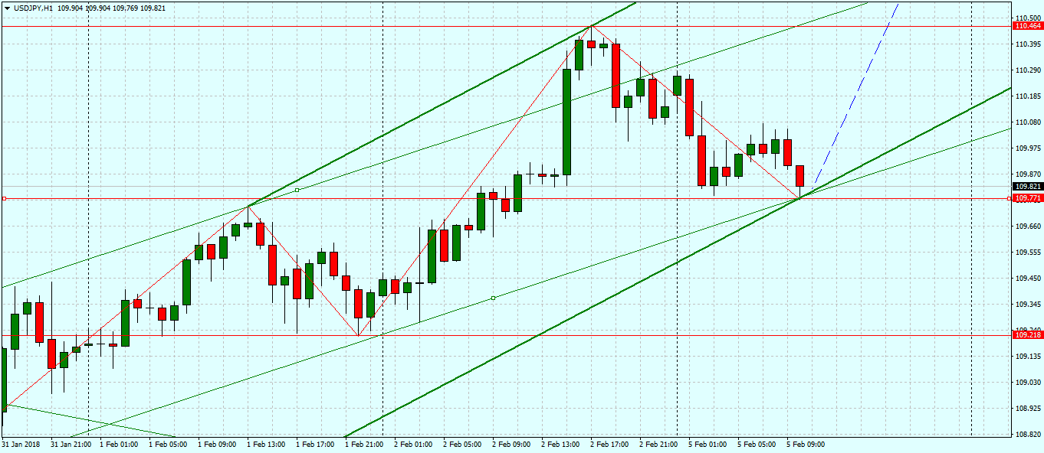Click the last red candle on the chart
Image resolution: width=1044 pixels, height=453 pixels.
[x=799, y=175]
